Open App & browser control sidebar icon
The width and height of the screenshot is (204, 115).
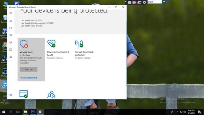(x=11, y=50)
